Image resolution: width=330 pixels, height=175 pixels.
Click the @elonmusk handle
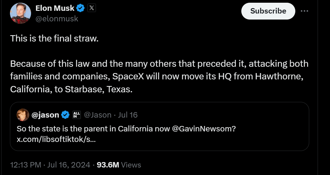(x=57, y=19)
